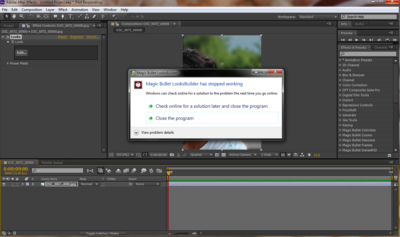
Task: Toggle Transparency Grid checkerboard in viewer
Action: 223,155
